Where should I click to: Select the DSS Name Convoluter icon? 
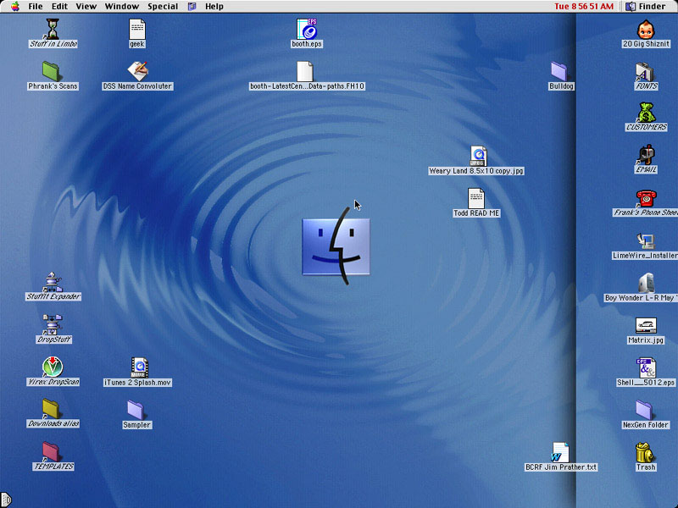click(x=138, y=71)
